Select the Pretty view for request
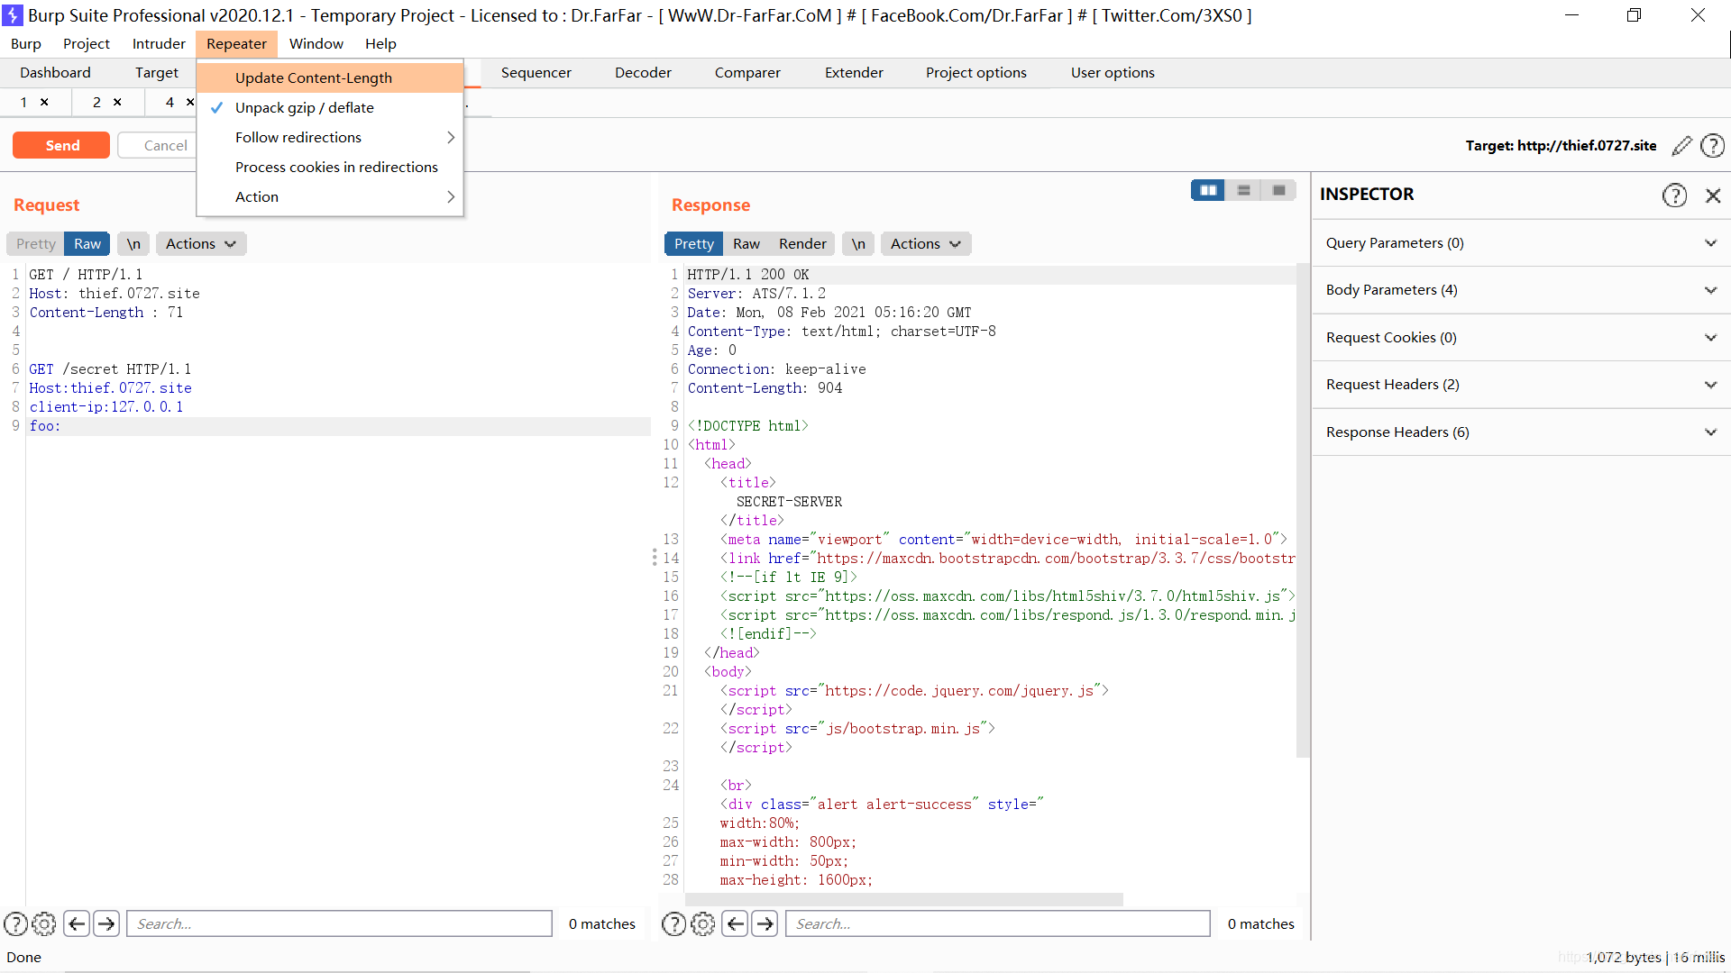This screenshot has width=1731, height=973. coord(36,243)
